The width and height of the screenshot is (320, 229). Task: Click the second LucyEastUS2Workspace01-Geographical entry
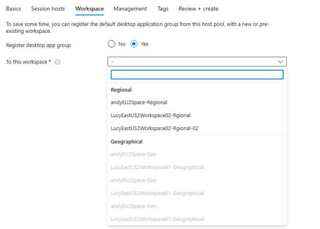click(x=157, y=193)
